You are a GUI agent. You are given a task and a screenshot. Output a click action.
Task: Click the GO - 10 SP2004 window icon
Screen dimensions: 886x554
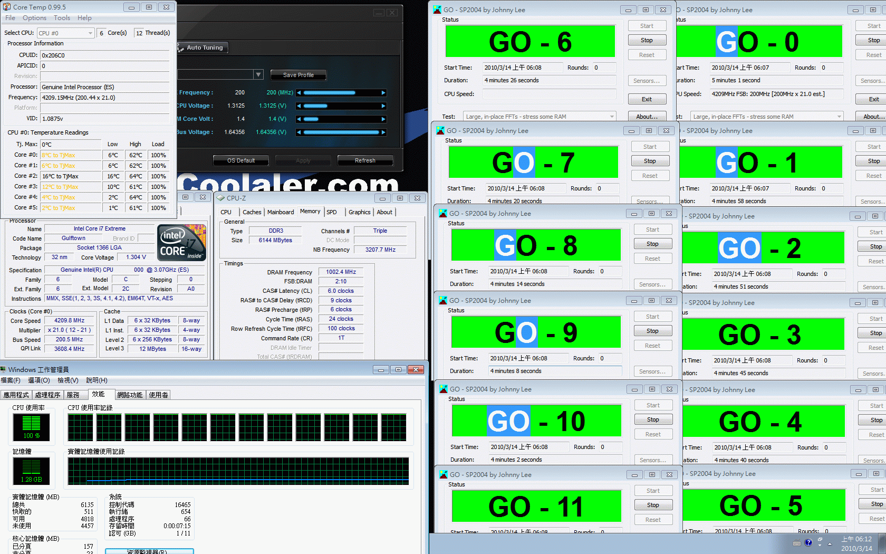coord(444,389)
